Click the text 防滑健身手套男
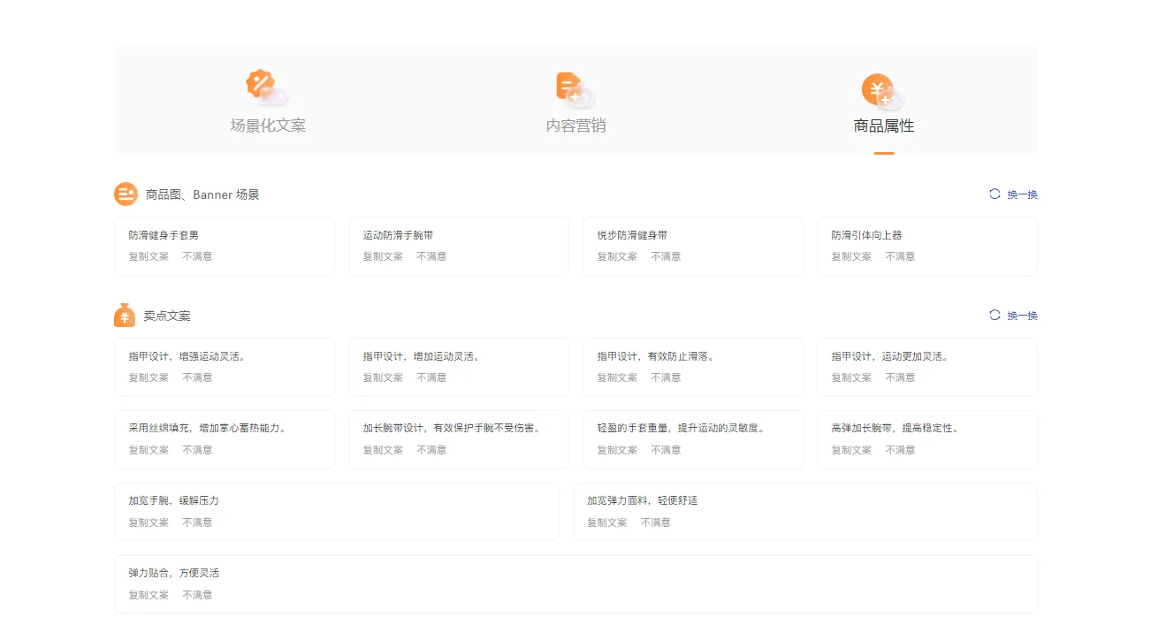This screenshot has width=1151, height=640. pyautogui.click(x=164, y=235)
